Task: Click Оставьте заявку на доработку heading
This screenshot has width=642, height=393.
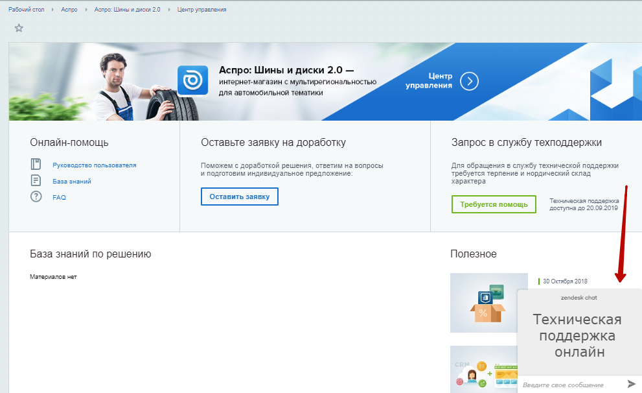Action: [x=273, y=143]
